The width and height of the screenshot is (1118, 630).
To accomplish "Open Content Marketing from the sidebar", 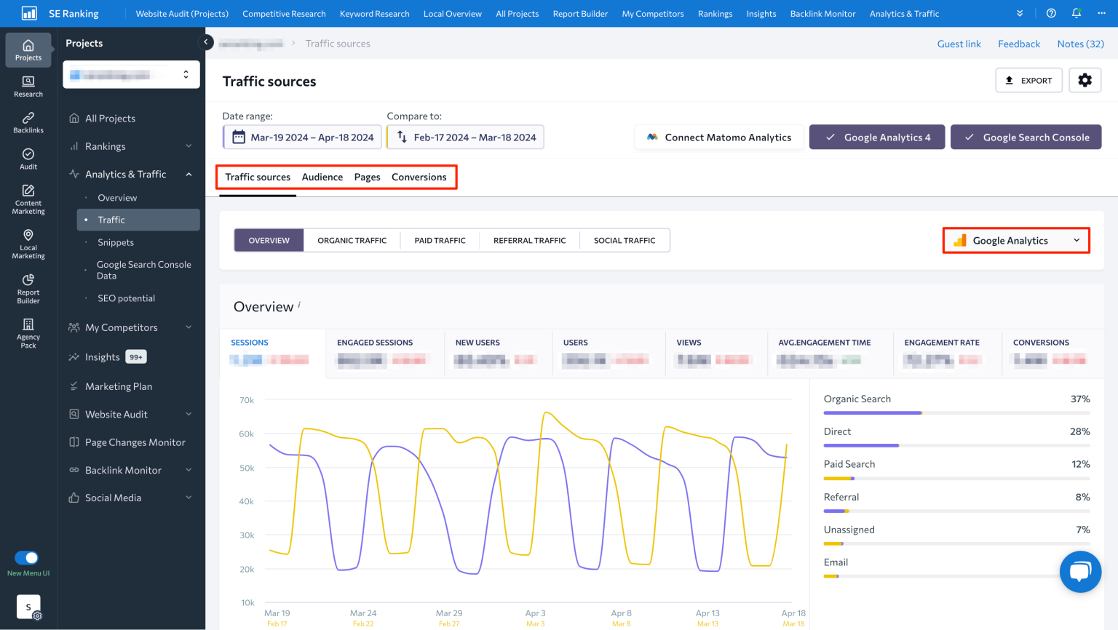I will pos(28,198).
